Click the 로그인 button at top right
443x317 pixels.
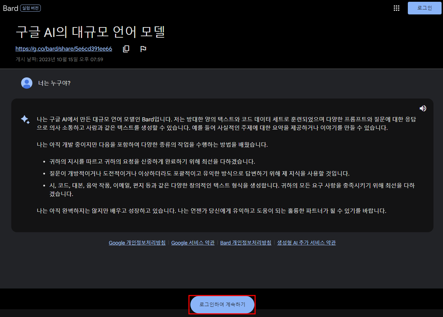click(425, 8)
